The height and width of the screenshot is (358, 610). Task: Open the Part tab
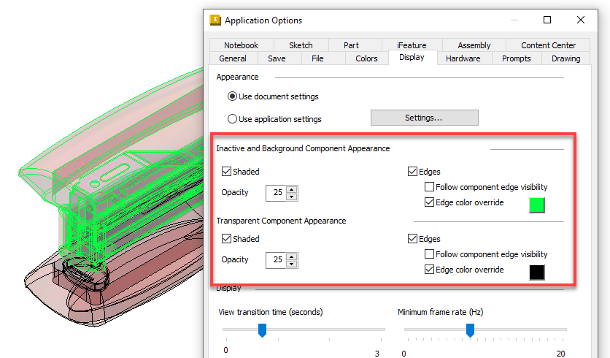coord(351,45)
